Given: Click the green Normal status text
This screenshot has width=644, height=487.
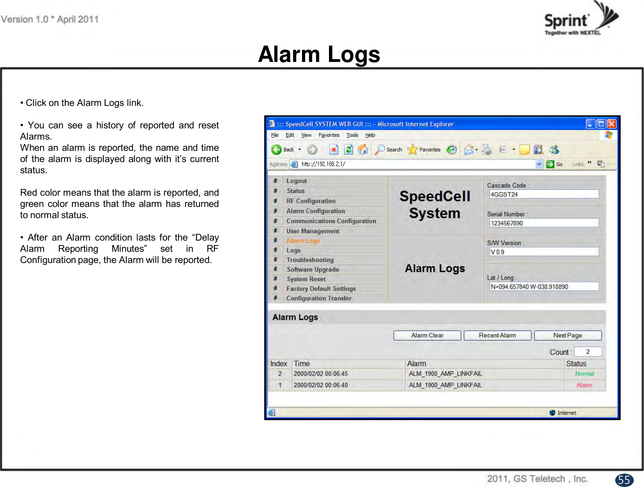Looking at the screenshot, I should (x=585, y=374).
